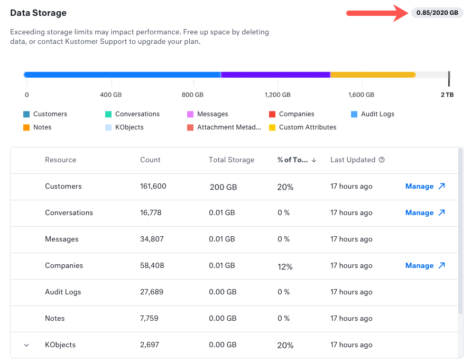Click the 1,600 GB axis label
This screenshot has height=362, width=471.
362,95
